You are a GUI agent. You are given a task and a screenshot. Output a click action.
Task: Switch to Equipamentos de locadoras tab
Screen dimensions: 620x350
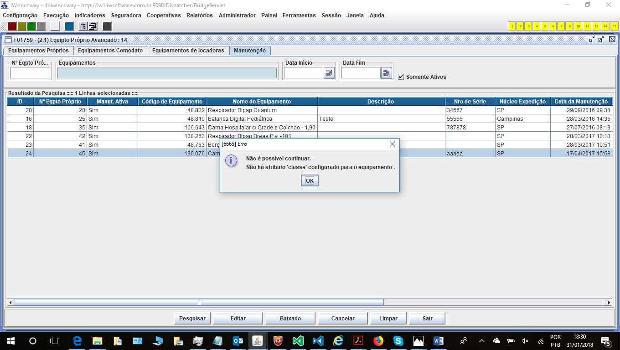pos(188,51)
